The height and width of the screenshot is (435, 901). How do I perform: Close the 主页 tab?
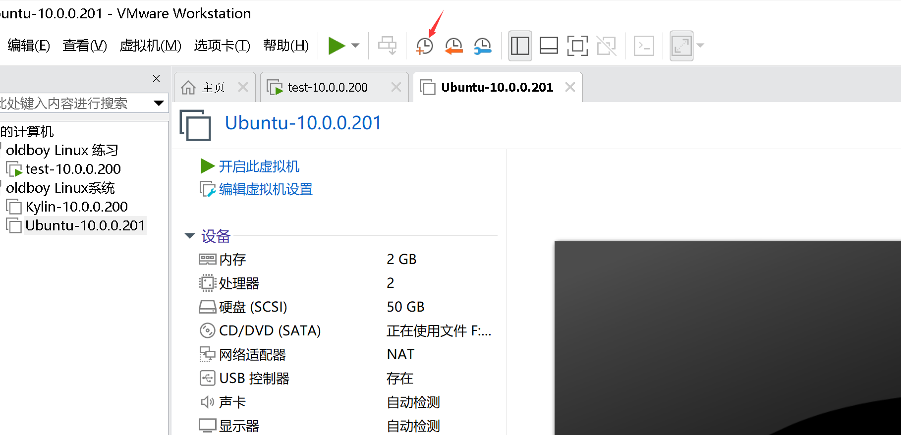(x=243, y=87)
